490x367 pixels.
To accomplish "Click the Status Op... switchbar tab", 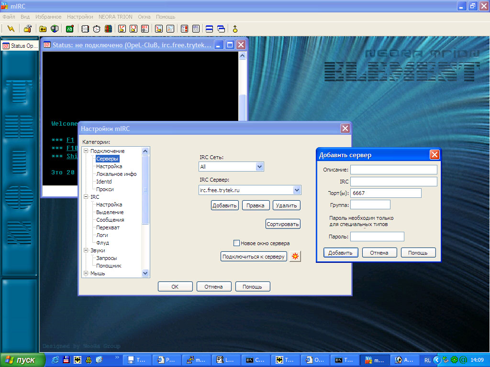I will click(20, 46).
